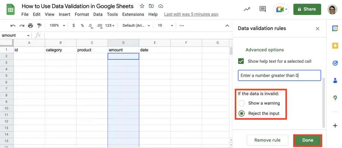Viewport: 342px width, 148px height.
Task: Open the Last edit was 5 minutes ago link
Action: (191, 15)
